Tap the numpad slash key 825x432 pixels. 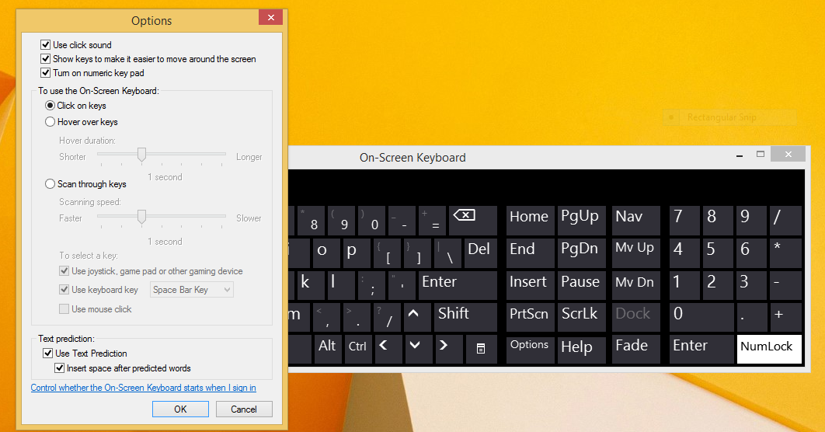[785, 221]
